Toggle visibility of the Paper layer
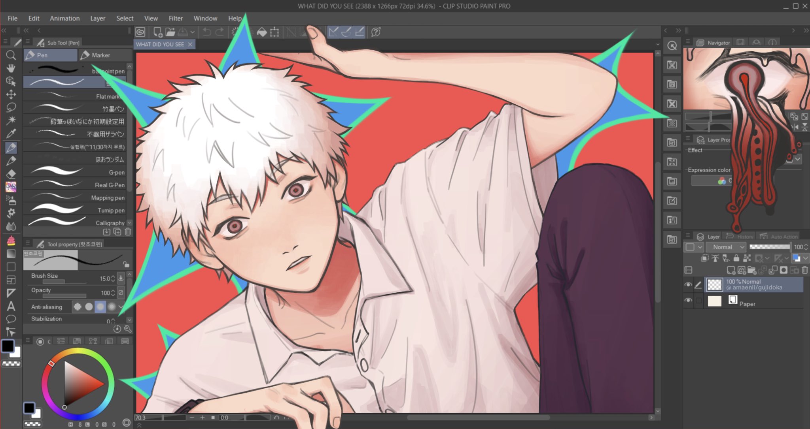The width and height of the screenshot is (810, 429). coord(688,301)
